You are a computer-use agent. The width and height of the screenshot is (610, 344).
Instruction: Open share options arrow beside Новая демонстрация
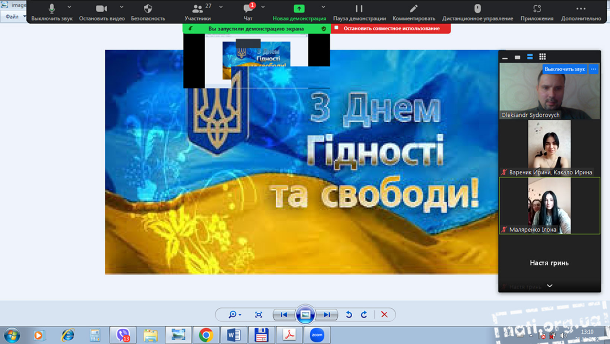(323, 7)
